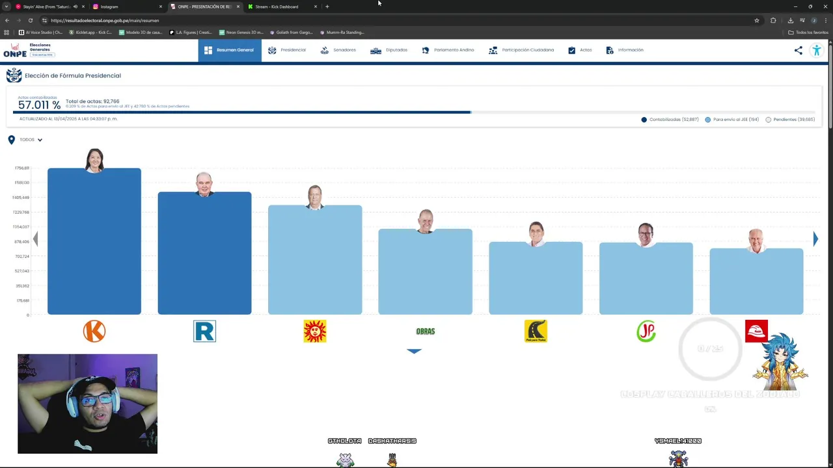Open the Resumen General tab
The height and width of the screenshot is (468, 833).
(x=230, y=50)
